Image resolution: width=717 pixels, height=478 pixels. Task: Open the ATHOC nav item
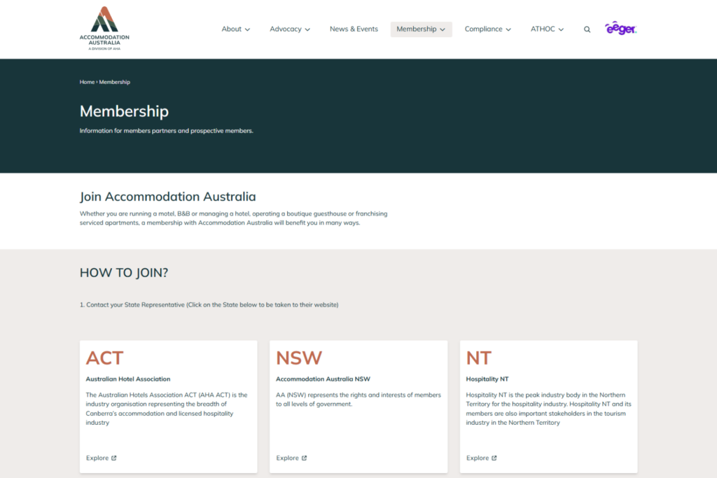point(543,29)
